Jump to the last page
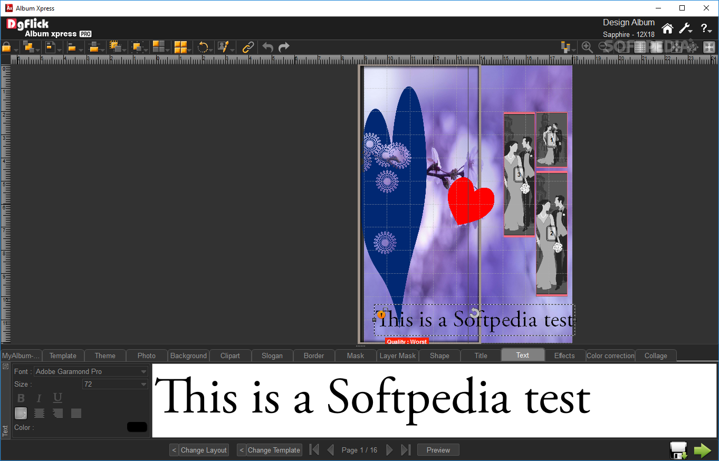This screenshot has height=461, width=719. coord(406,450)
